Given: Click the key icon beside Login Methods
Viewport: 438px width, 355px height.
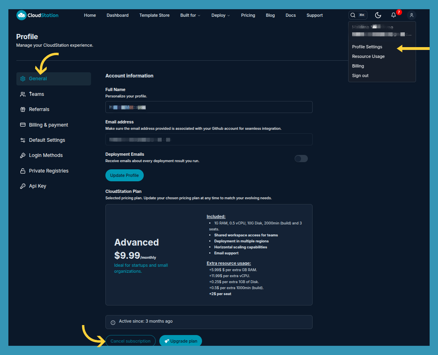Looking at the screenshot, I should point(23,155).
